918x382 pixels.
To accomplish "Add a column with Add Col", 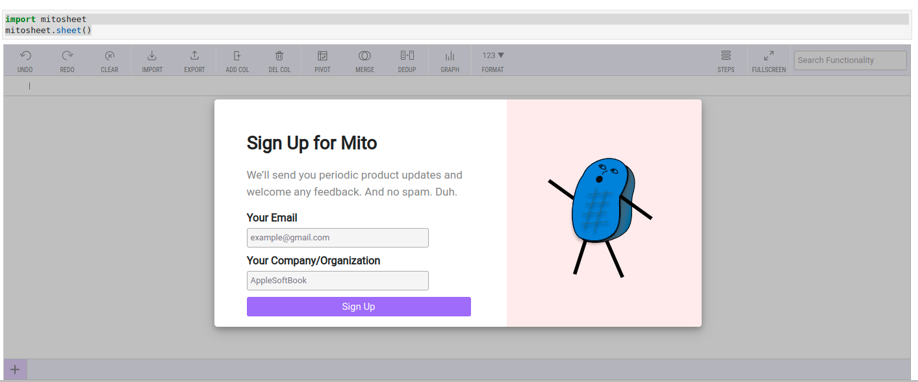I will point(237,56).
